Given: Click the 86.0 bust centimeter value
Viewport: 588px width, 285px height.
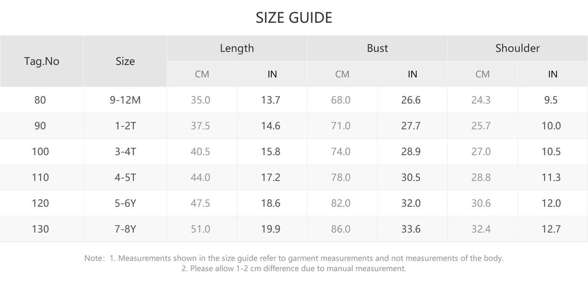Looking at the screenshot, I should 341,229.
